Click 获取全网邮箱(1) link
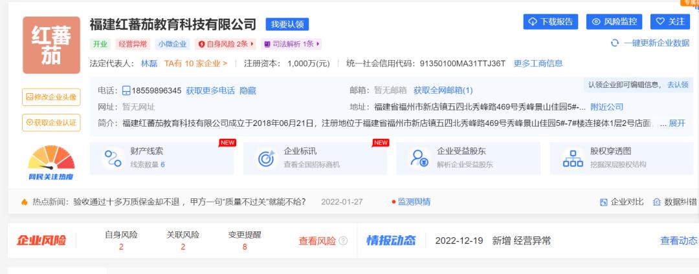This screenshot has width=699, height=274. (443, 90)
